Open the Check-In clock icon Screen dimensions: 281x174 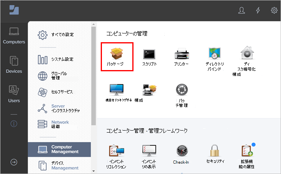click(x=182, y=151)
